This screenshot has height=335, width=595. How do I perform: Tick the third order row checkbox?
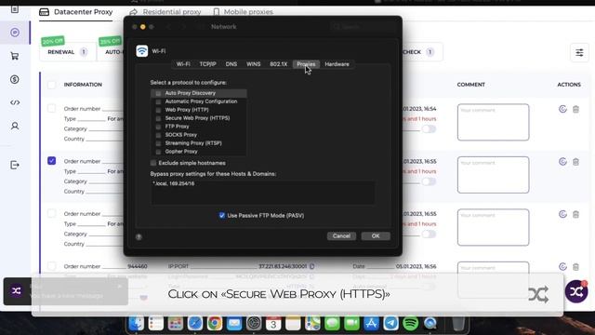pos(52,213)
